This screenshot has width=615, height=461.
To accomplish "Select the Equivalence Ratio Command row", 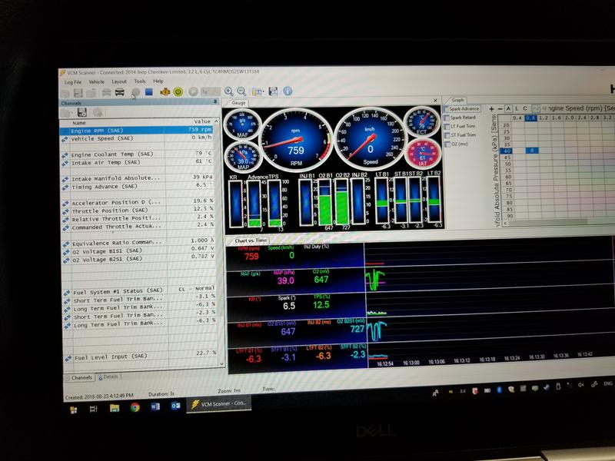I will click(x=139, y=242).
